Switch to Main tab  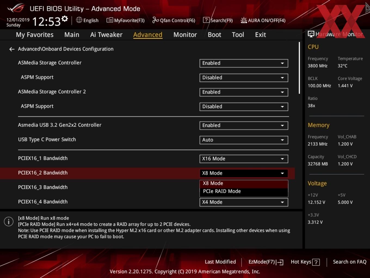coord(72,35)
